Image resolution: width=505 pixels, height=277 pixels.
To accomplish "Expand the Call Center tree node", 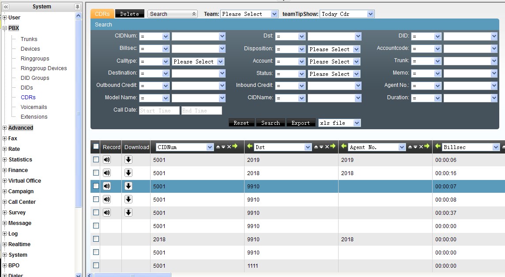I will click(x=5, y=202).
